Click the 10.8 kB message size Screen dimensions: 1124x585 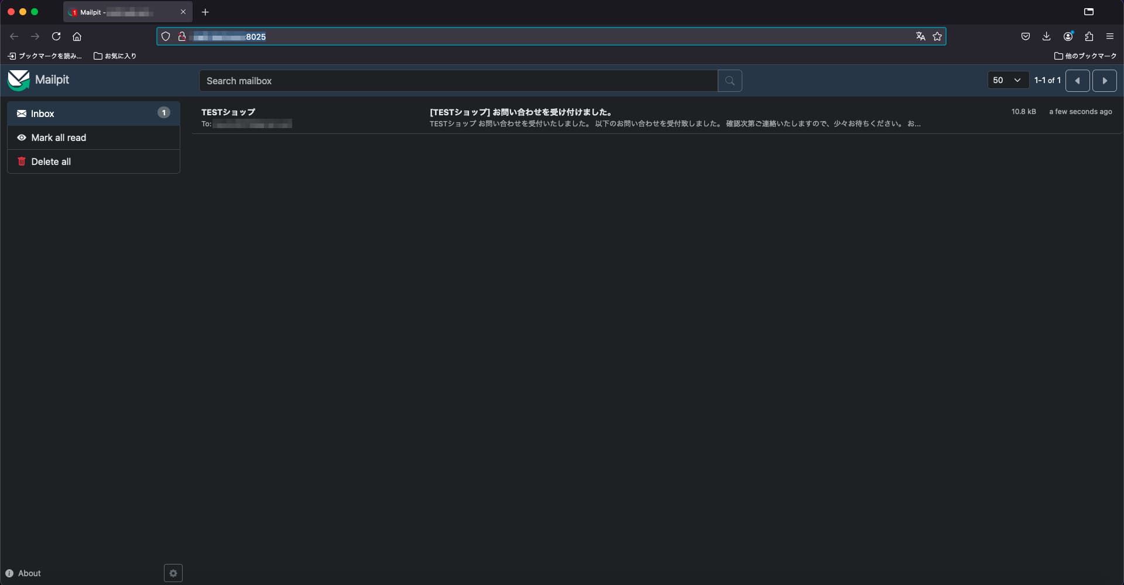(x=1023, y=112)
